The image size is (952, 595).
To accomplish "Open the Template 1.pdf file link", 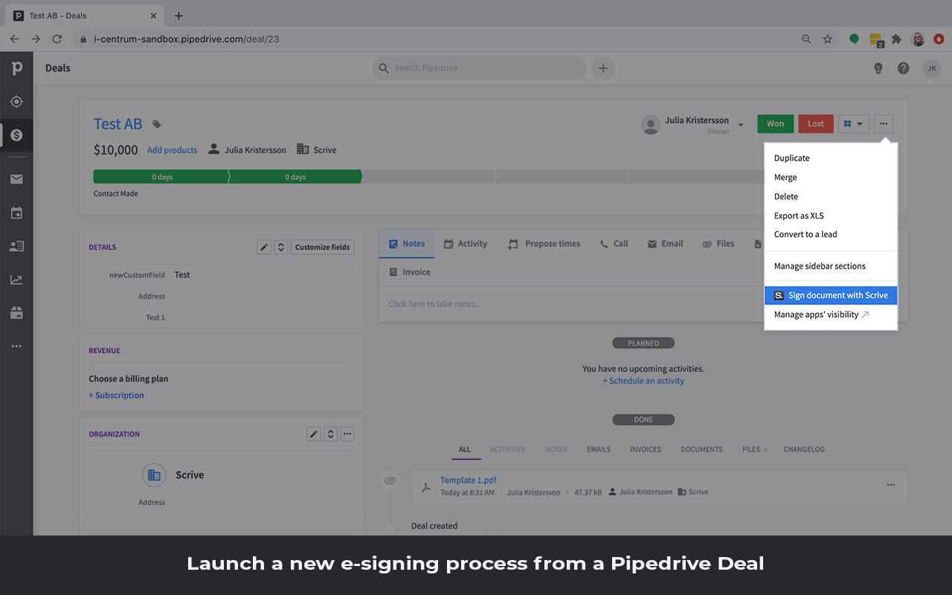I will [x=469, y=480].
